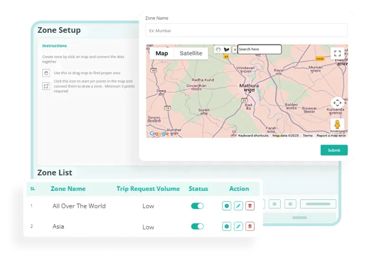Viewport: 371px width, 257px height.
Task: Click the Submit button
Action: point(334,150)
